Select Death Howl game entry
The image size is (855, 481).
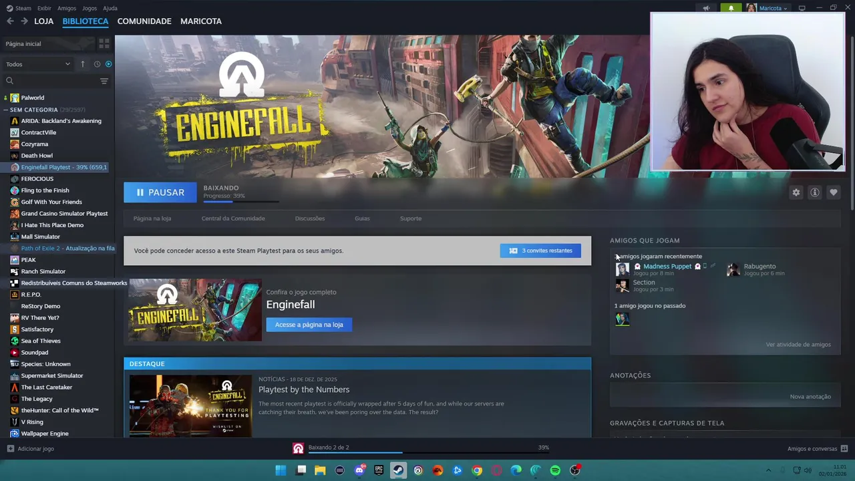click(37, 156)
